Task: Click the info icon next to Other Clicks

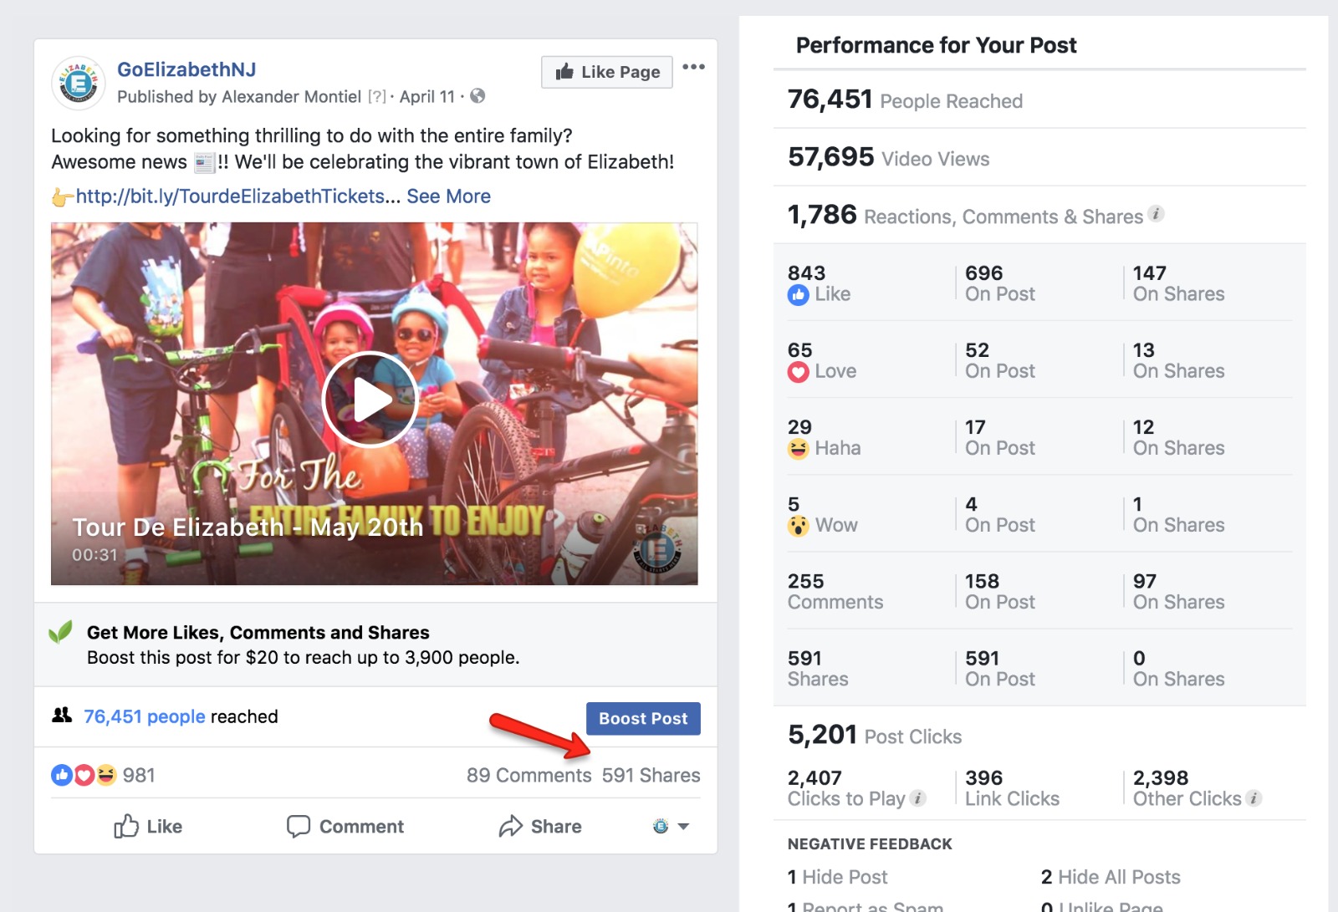Action: [1254, 798]
